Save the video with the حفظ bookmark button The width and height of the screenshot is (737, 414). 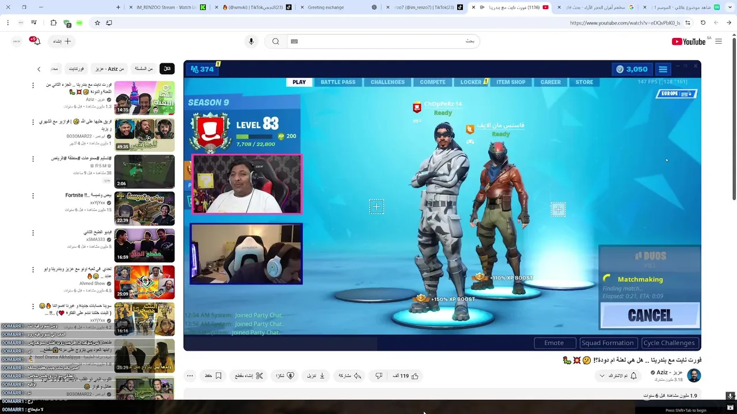pos(213,376)
